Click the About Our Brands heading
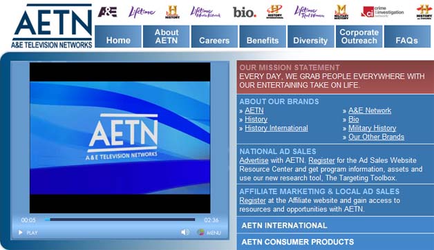This screenshot has height=250, width=434. 279,102
